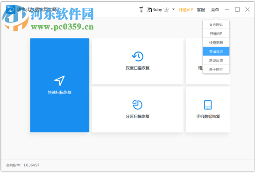Open 客服 customer service link

201,10
